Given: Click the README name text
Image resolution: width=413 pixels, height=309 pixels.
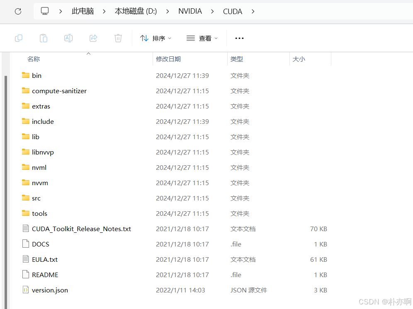Looking at the screenshot, I should click(x=45, y=275).
